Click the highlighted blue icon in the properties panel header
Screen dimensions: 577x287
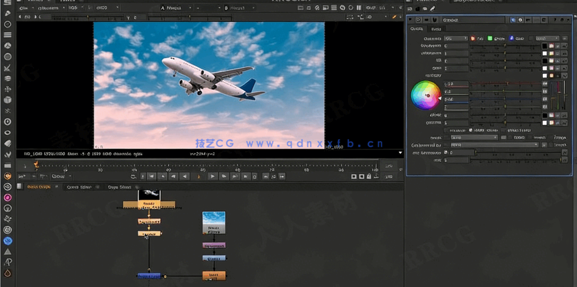pos(512,20)
